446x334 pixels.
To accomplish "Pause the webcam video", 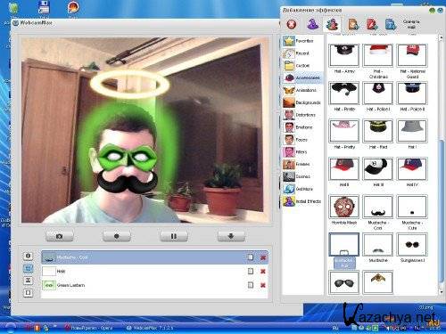I will click(x=174, y=236).
